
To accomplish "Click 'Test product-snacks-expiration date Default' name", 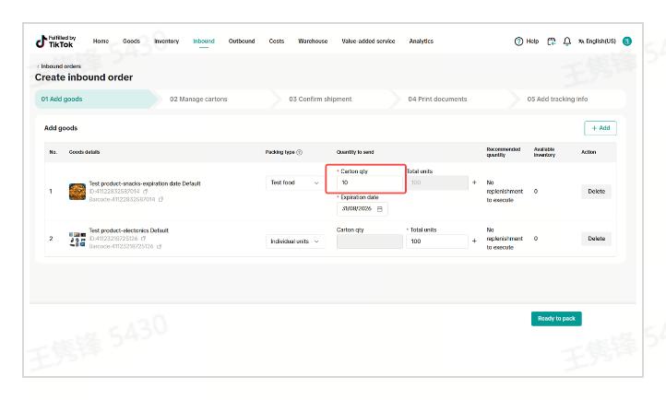I will [x=145, y=183].
